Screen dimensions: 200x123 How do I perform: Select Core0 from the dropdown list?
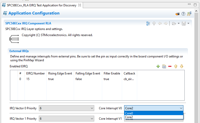tap(154, 113)
